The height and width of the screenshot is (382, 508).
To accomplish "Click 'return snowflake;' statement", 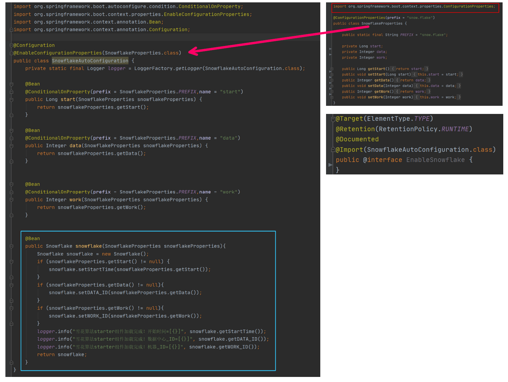I will [x=62, y=355].
